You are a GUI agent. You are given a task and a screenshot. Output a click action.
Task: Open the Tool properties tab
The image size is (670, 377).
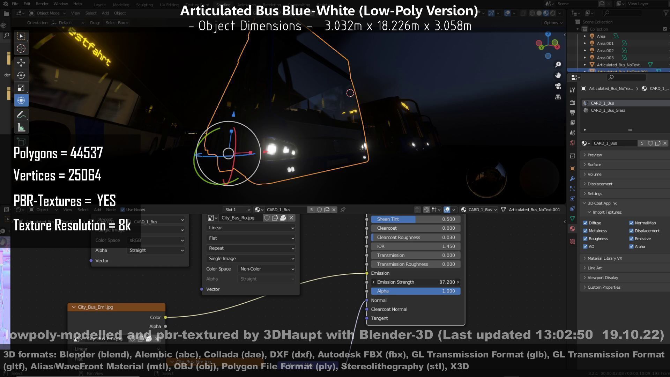click(572, 90)
